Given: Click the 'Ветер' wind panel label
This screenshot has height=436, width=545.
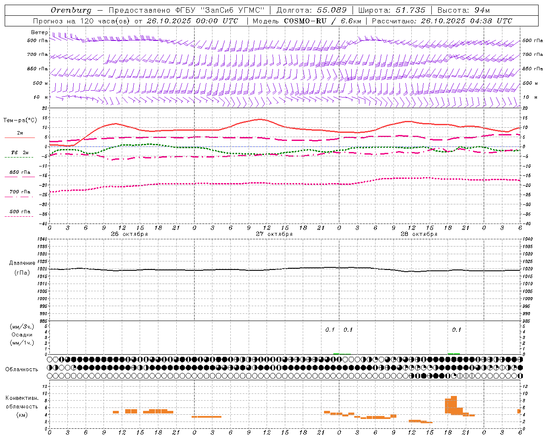Looking at the screenshot, I should (40, 32).
